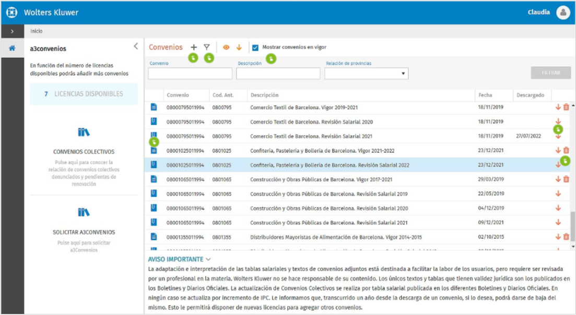Open the document icon for Distribuidores Mayoristas Vigor 2014-2015

pyautogui.click(x=154, y=237)
